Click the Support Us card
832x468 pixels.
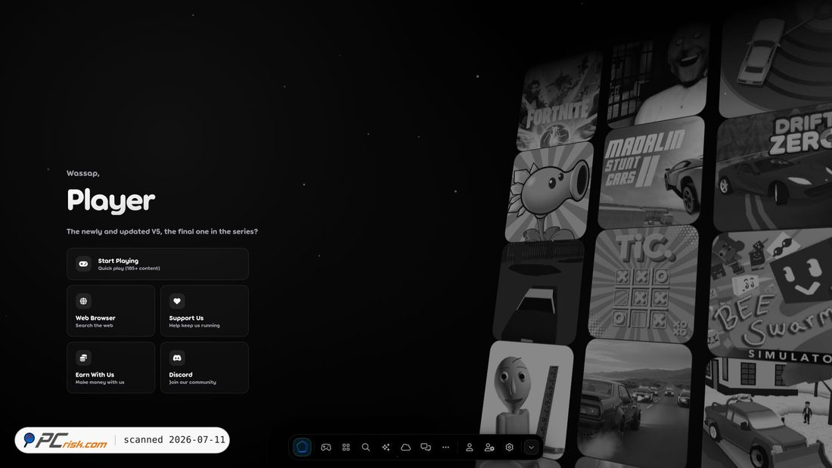point(204,311)
